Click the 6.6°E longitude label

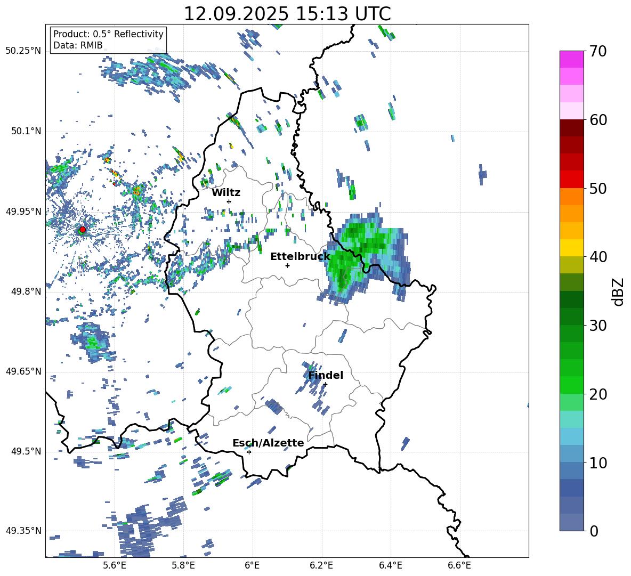pyautogui.click(x=459, y=565)
